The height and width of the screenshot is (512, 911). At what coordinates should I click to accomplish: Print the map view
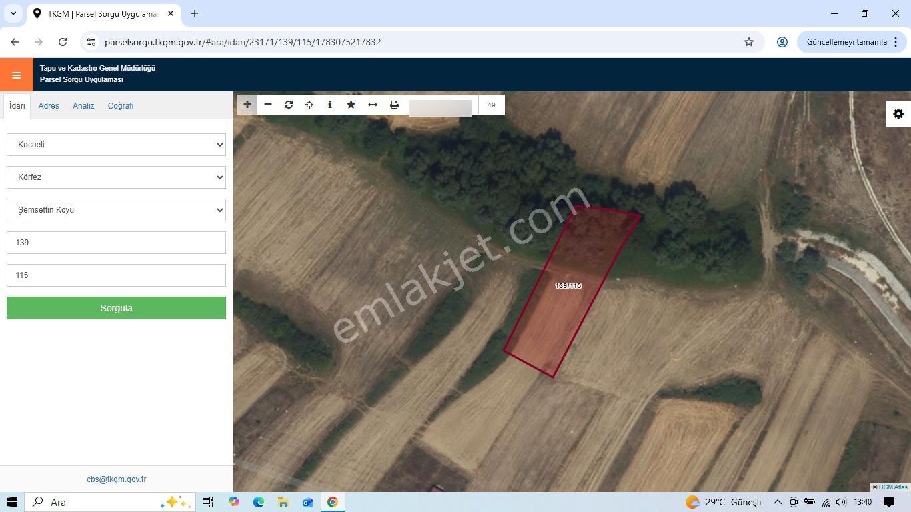coord(394,105)
